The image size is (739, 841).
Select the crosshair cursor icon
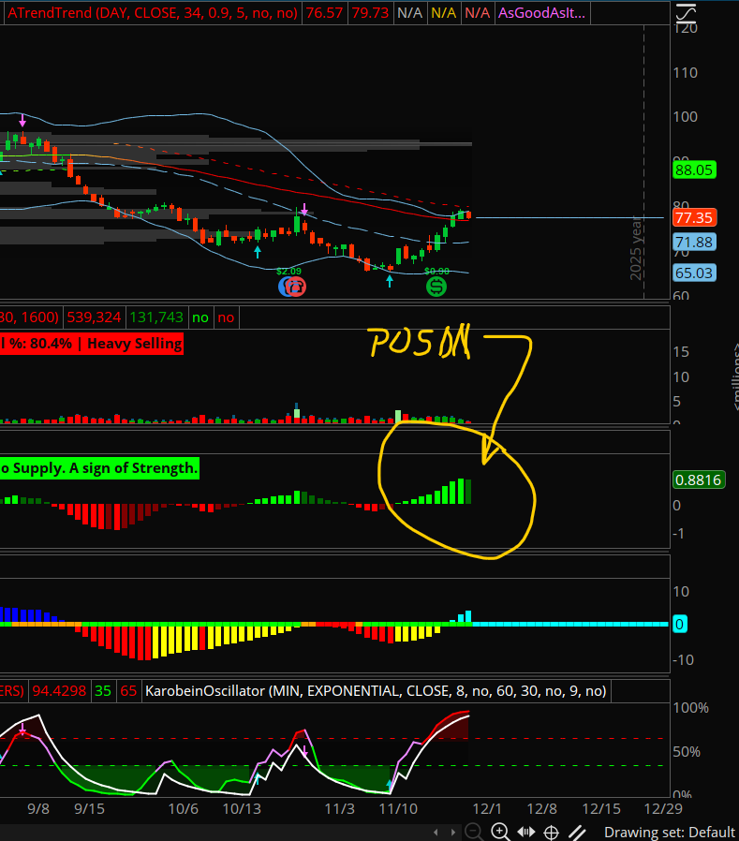[552, 832]
